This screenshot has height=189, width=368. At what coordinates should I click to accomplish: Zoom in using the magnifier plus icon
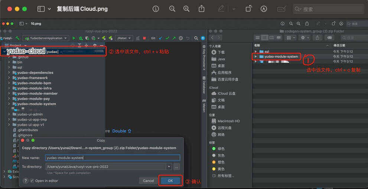(186, 9)
